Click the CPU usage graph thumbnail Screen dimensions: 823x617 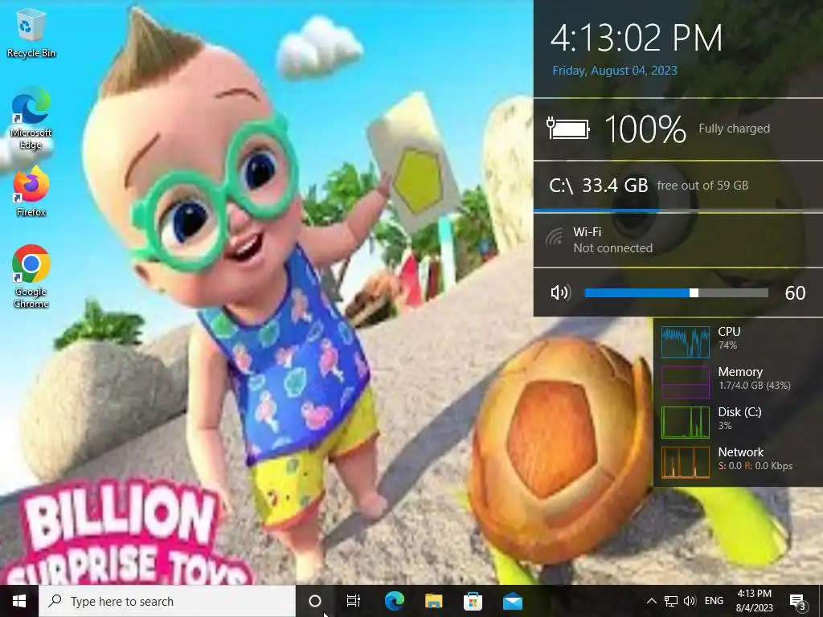pos(686,341)
